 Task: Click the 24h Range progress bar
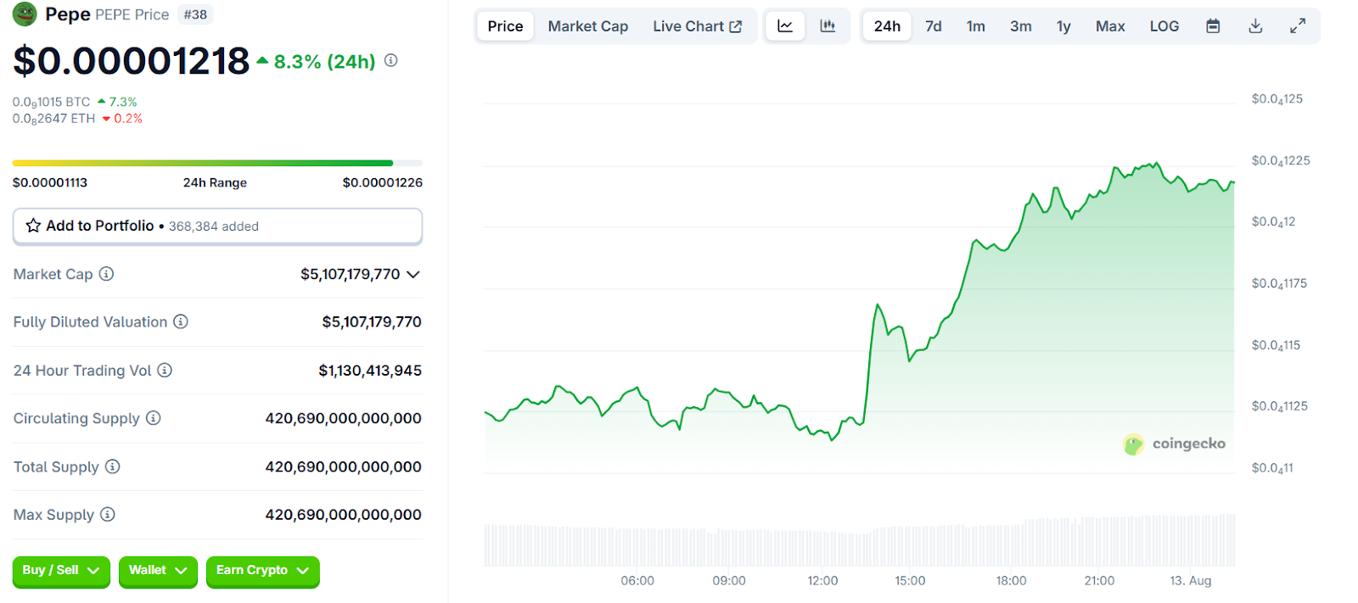(217, 163)
